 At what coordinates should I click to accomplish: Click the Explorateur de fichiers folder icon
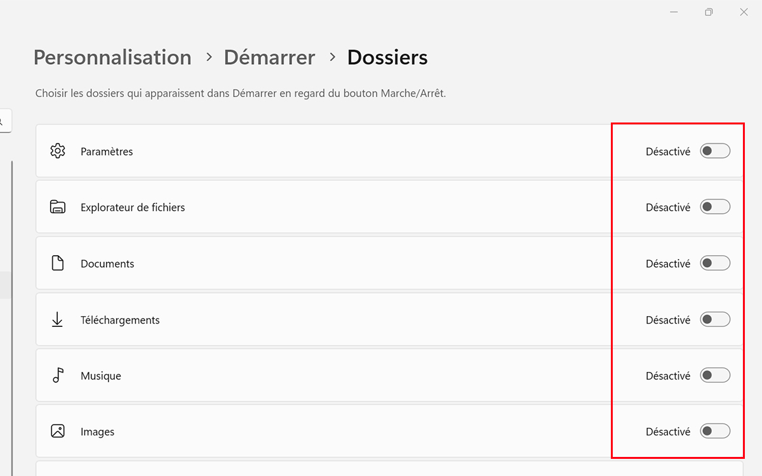point(58,207)
